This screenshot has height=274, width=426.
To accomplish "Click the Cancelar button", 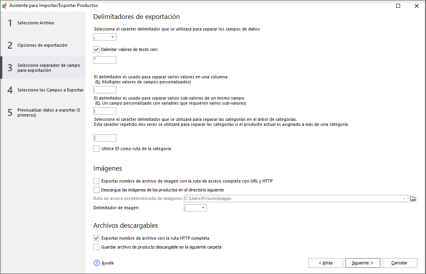I will (x=400, y=263).
